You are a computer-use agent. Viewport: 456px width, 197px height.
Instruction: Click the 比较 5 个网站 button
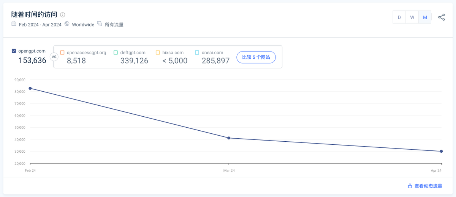pos(256,57)
